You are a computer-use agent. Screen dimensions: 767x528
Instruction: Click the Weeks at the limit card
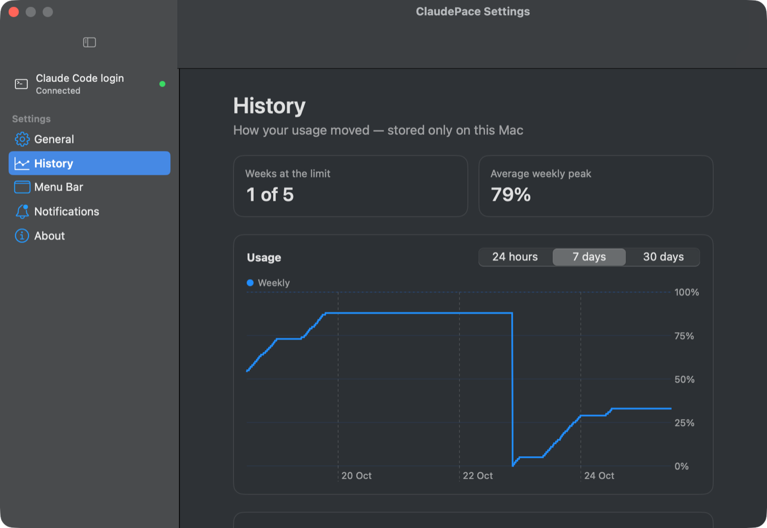pos(351,186)
